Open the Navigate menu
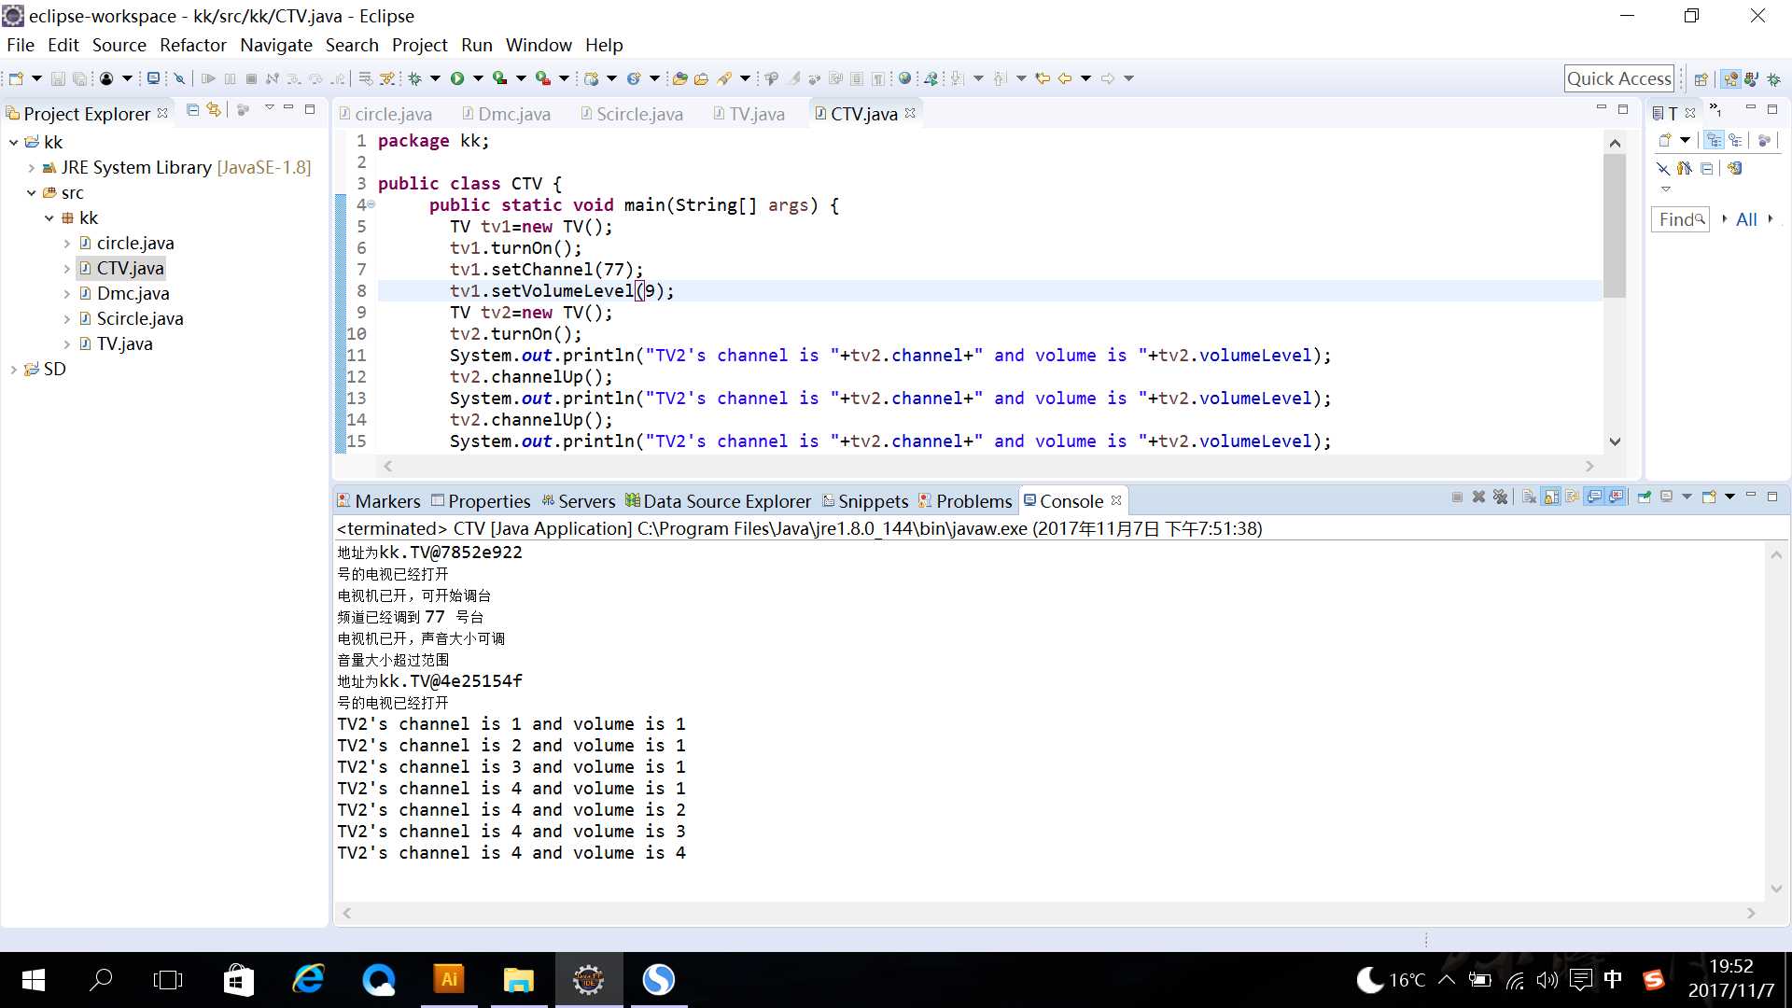This screenshot has width=1792, height=1008. click(x=274, y=44)
